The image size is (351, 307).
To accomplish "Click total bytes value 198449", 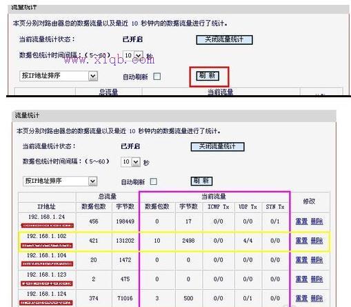I will tap(125, 221).
